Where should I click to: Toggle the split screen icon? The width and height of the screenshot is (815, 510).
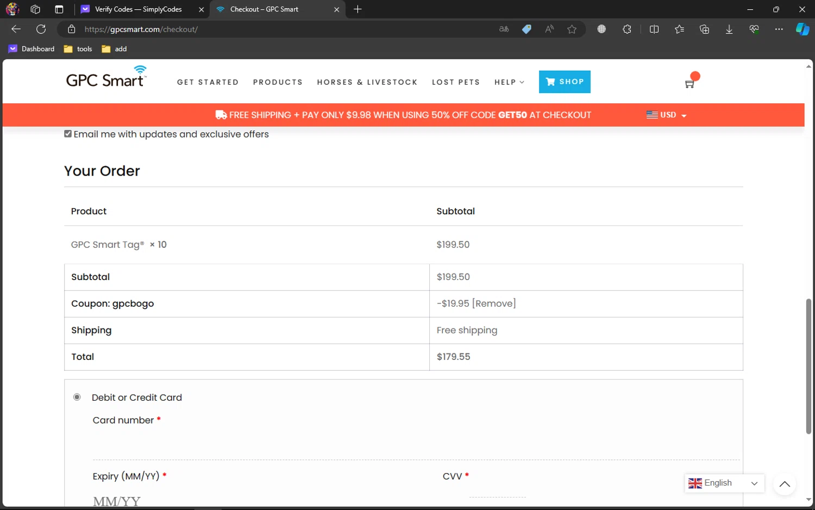654,29
